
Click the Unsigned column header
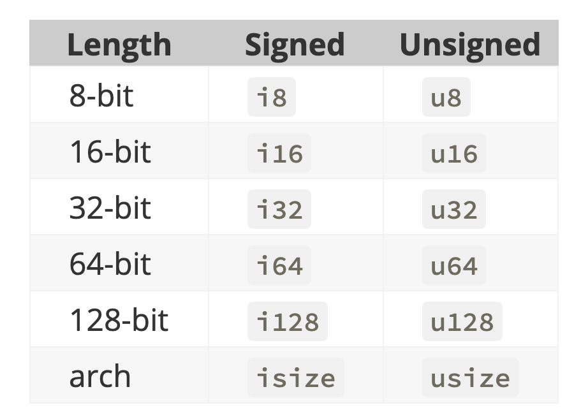pyautogui.click(x=470, y=45)
